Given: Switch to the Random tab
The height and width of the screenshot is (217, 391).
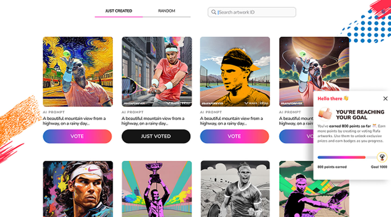Looking at the screenshot, I should pyautogui.click(x=166, y=11).
